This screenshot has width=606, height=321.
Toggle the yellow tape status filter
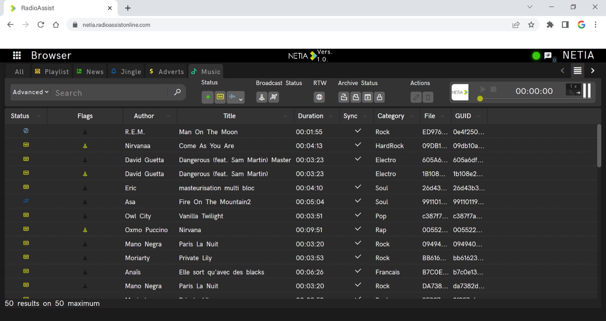tap(220, 97)
